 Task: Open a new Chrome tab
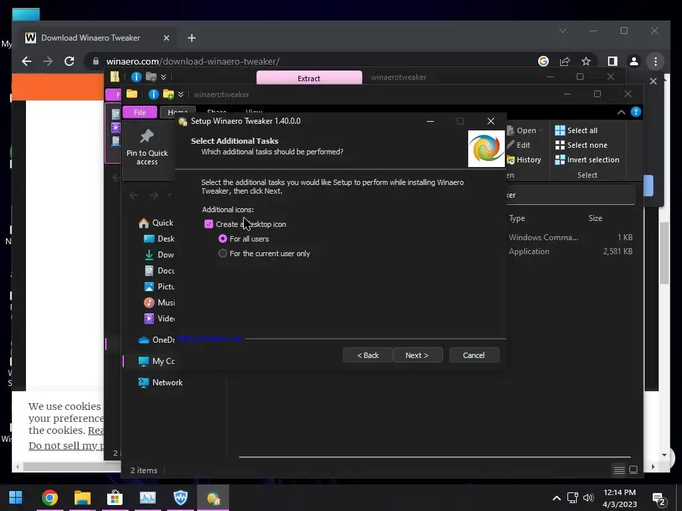192,38
